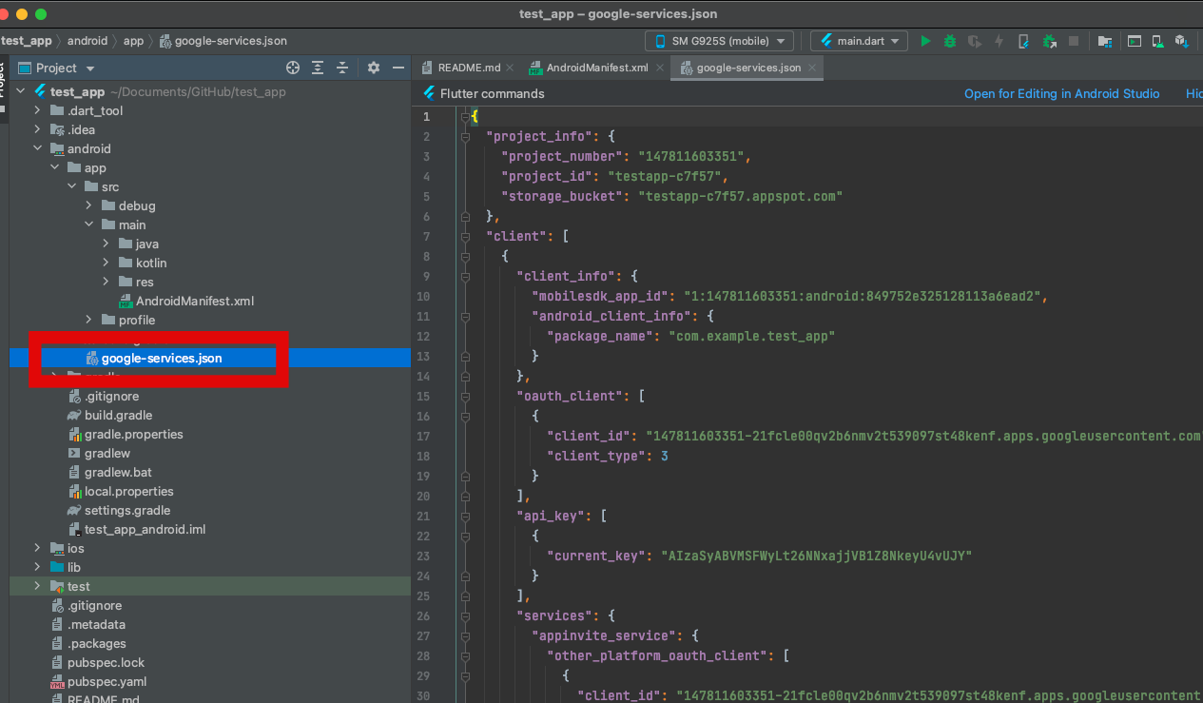Click Collapse All icon in Project panel
Image resolution: width=1203 pixels, height=703 pixels.
coord(342,68)
